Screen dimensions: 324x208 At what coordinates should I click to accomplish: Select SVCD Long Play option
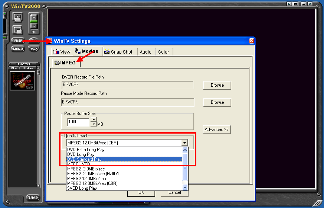124,188
